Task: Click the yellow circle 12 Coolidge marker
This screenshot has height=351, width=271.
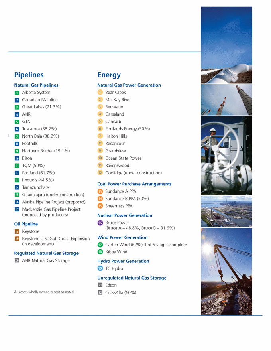Action: [x=100, y=173]
